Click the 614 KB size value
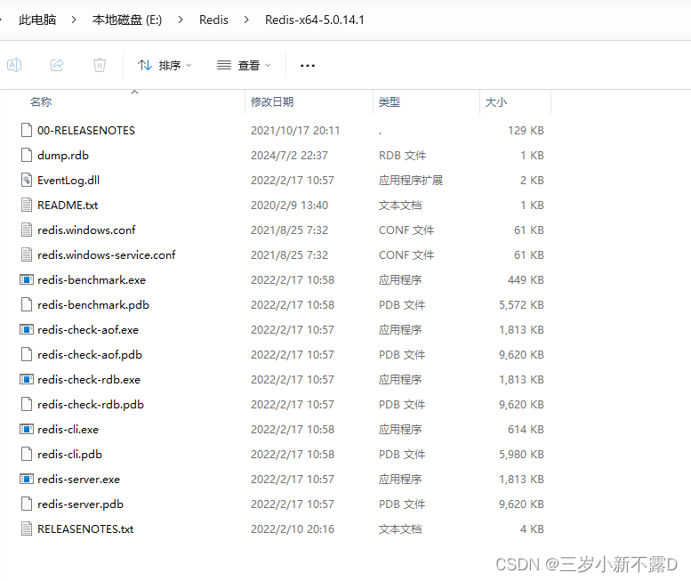The image size is (691, 581). click(526, 430)
